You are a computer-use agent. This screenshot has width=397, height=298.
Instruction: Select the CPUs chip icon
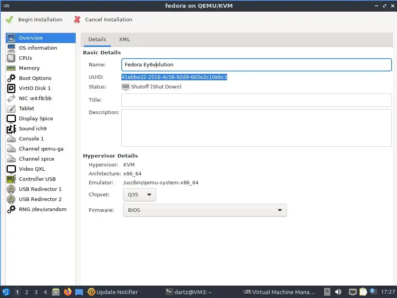(11, 58)
